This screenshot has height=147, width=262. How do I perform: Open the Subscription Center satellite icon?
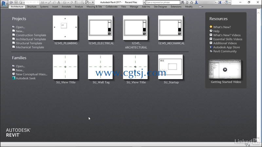pos(187,2)
